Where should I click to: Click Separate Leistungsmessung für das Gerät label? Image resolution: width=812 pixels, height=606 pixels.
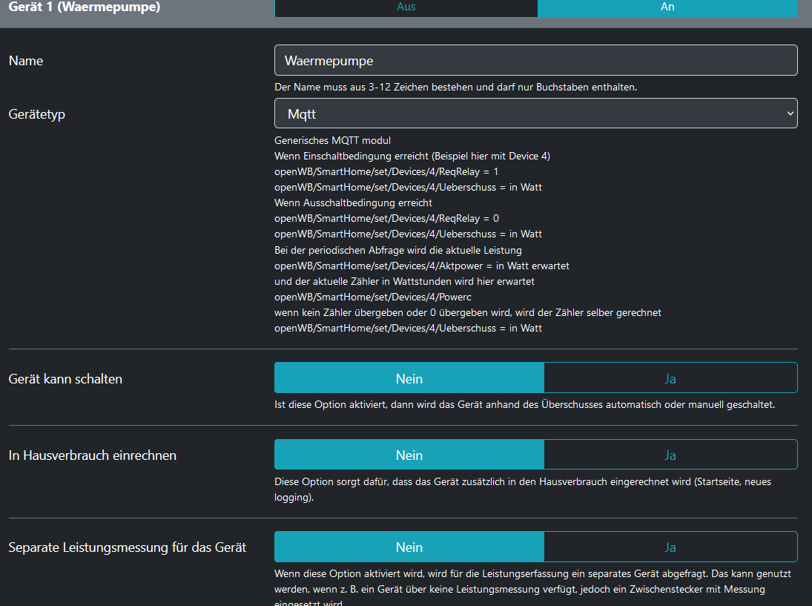(x=128, y=547)
